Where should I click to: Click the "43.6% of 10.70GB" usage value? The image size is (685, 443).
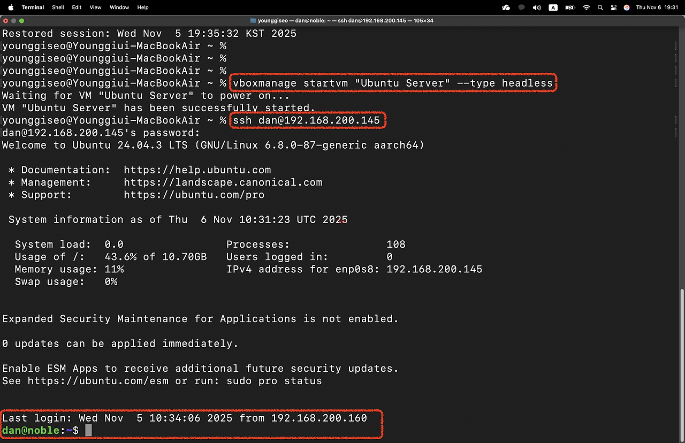(x=156, y=257)
